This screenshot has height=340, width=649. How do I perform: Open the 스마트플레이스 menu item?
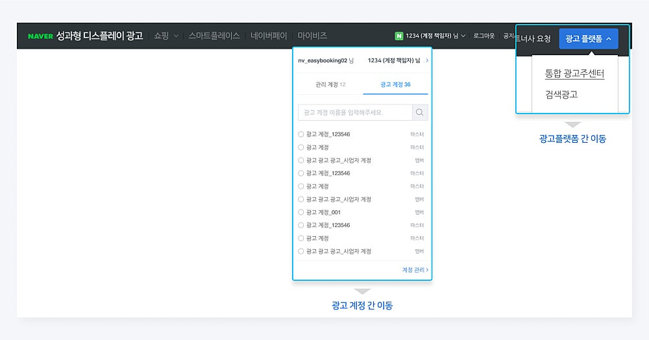[214, 36]
